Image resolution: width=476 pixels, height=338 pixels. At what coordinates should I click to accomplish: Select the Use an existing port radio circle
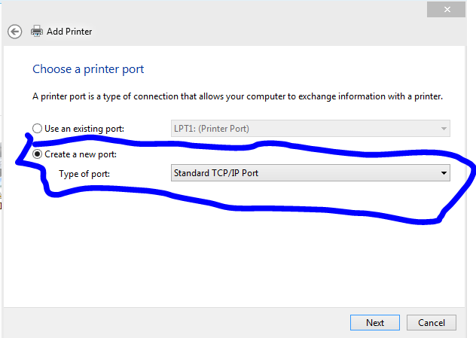(37, 129)
